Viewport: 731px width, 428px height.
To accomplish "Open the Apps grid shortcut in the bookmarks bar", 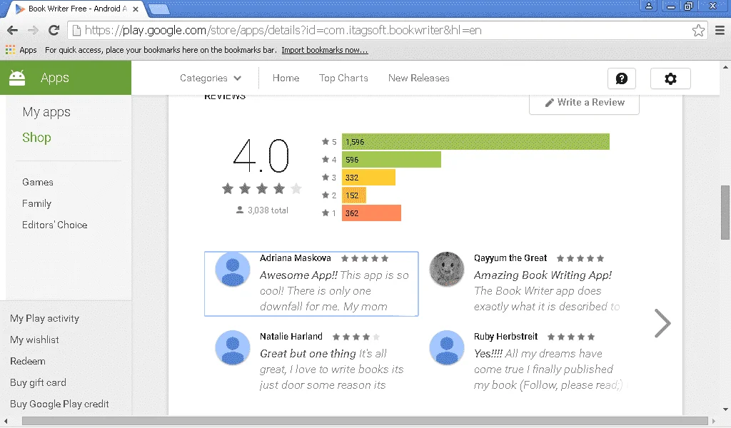I will point(21,50).
